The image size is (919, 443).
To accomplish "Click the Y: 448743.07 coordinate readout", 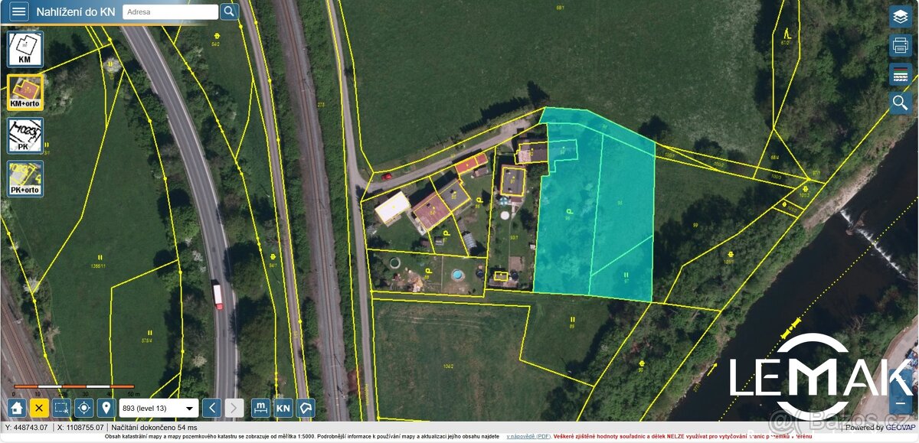I will [27, 428].
